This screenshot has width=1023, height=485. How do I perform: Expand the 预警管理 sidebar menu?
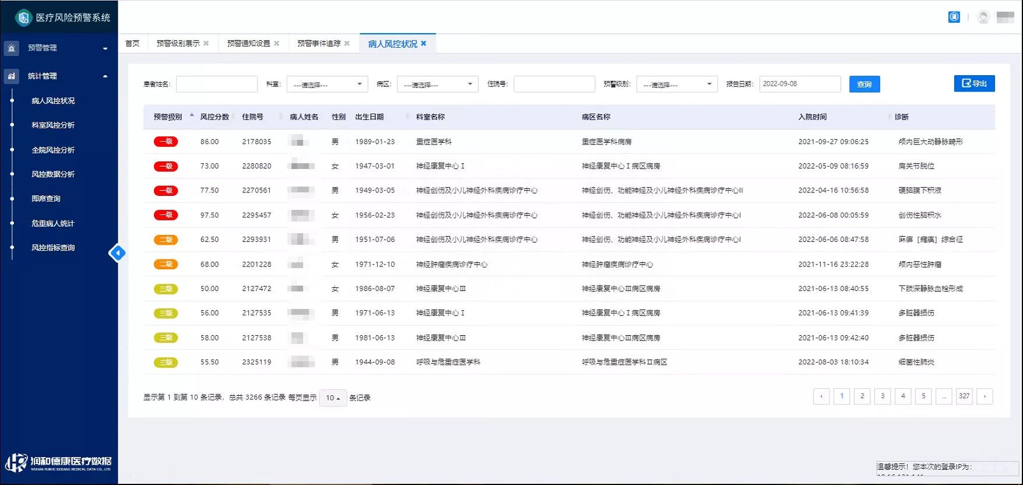[59, 48]
